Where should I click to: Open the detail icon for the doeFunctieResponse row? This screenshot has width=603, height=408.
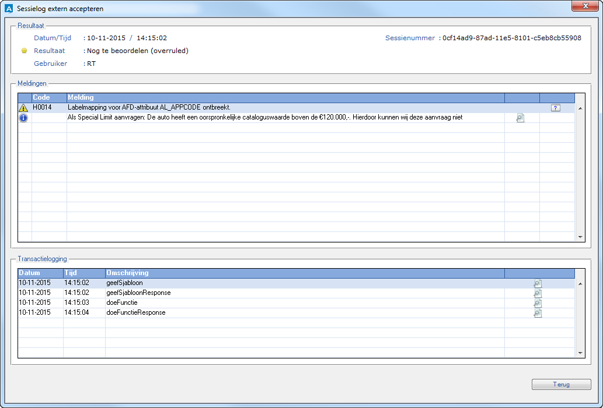pyautogui.click(x=538, y=313)
